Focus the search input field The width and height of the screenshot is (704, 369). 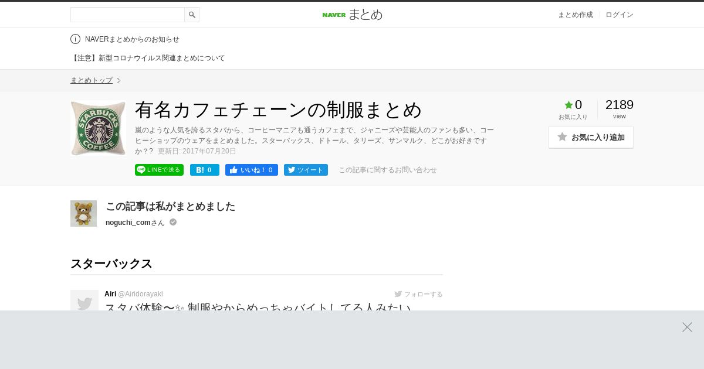pos(127,15)
